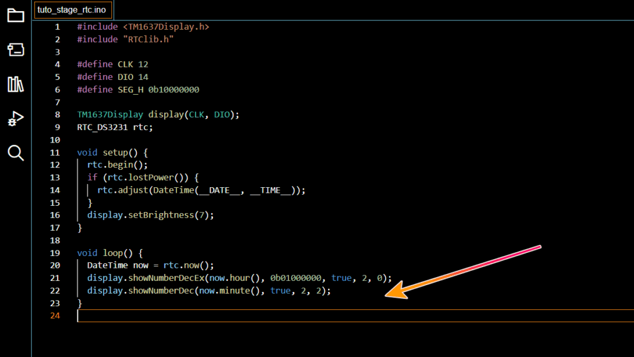Click TM1637Display type on line 8
The width and height of the screenshot is (634, 357).
(110, 115)
